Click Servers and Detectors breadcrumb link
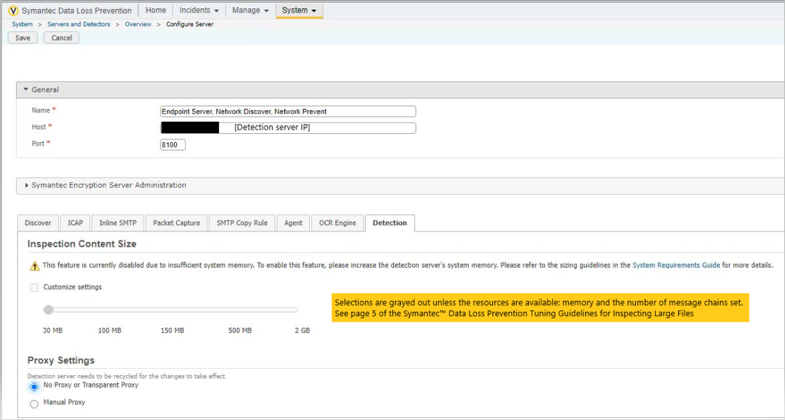The width and height of the screenshot is (785, 420). tap(78, 24)
